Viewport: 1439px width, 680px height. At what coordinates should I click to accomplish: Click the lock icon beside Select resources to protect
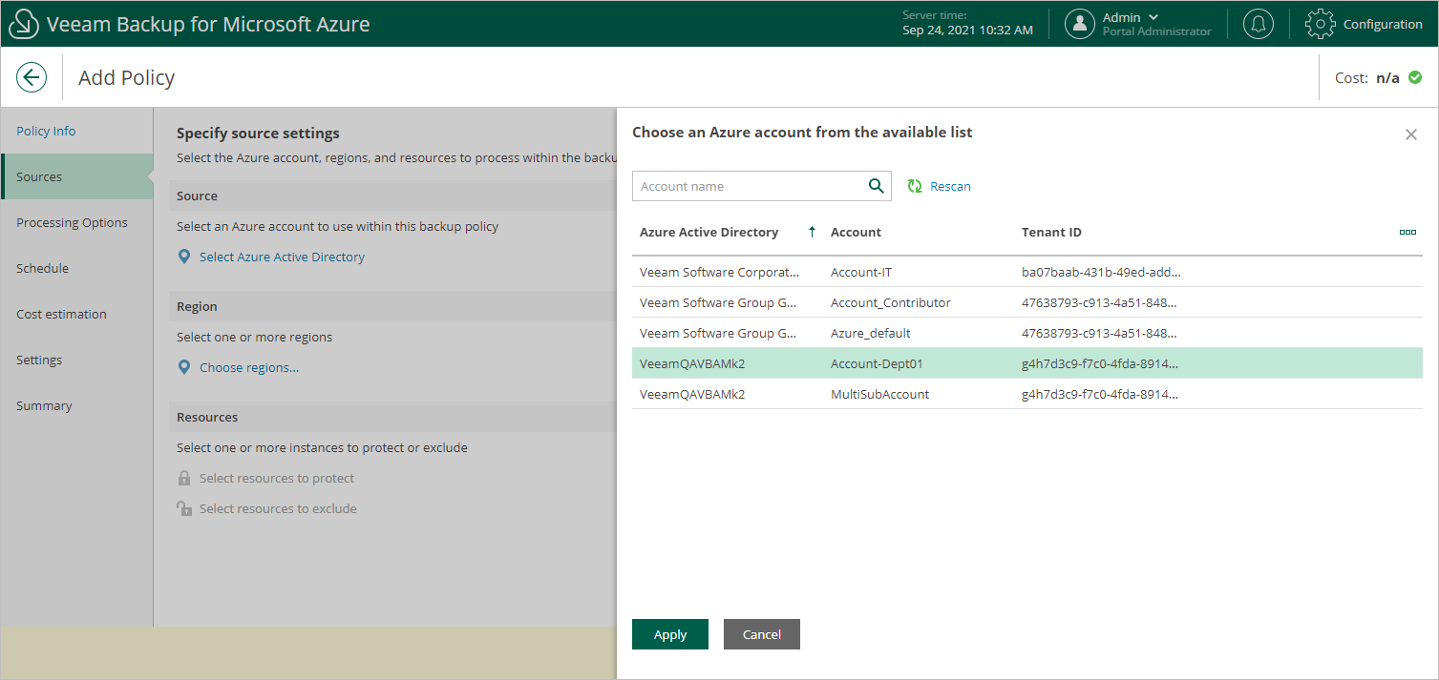[x=184, y=478]
